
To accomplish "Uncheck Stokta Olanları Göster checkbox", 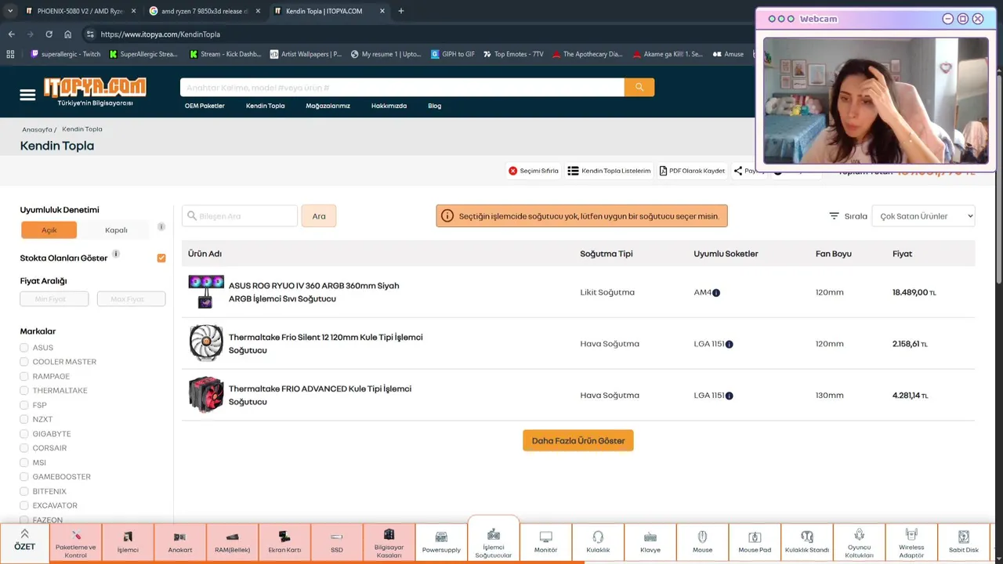I will 161,258.
